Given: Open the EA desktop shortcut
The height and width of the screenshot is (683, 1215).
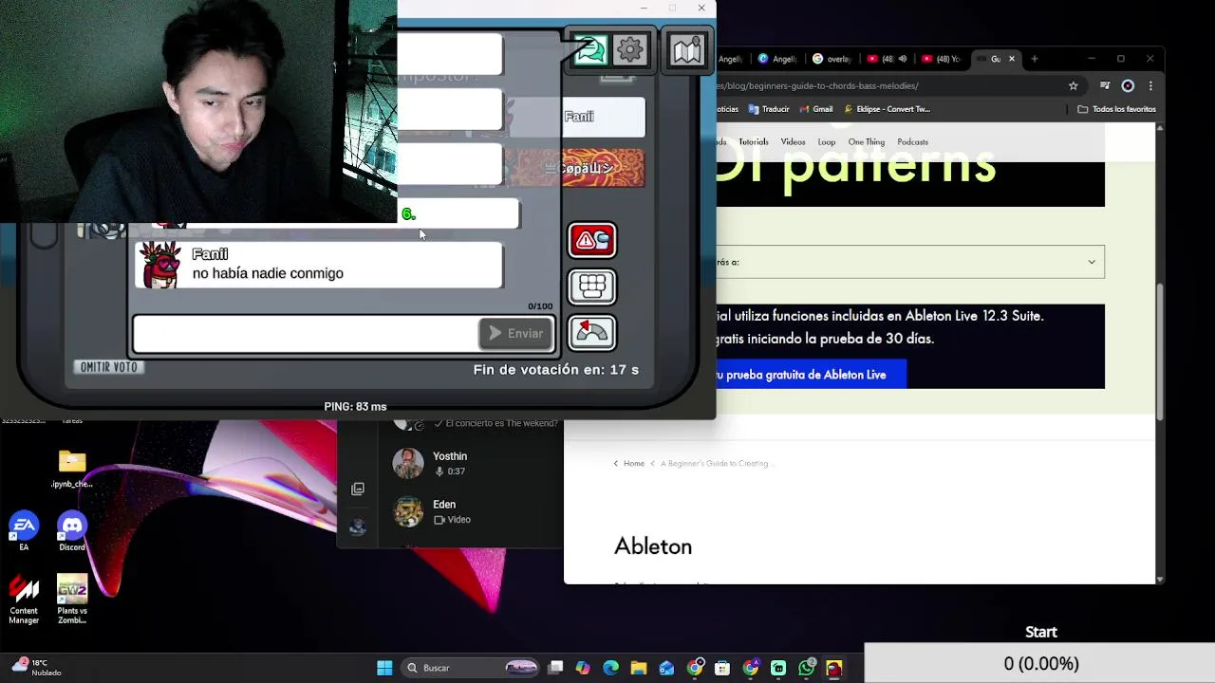Looking at the screenshot, I should [x=24, y=531].
